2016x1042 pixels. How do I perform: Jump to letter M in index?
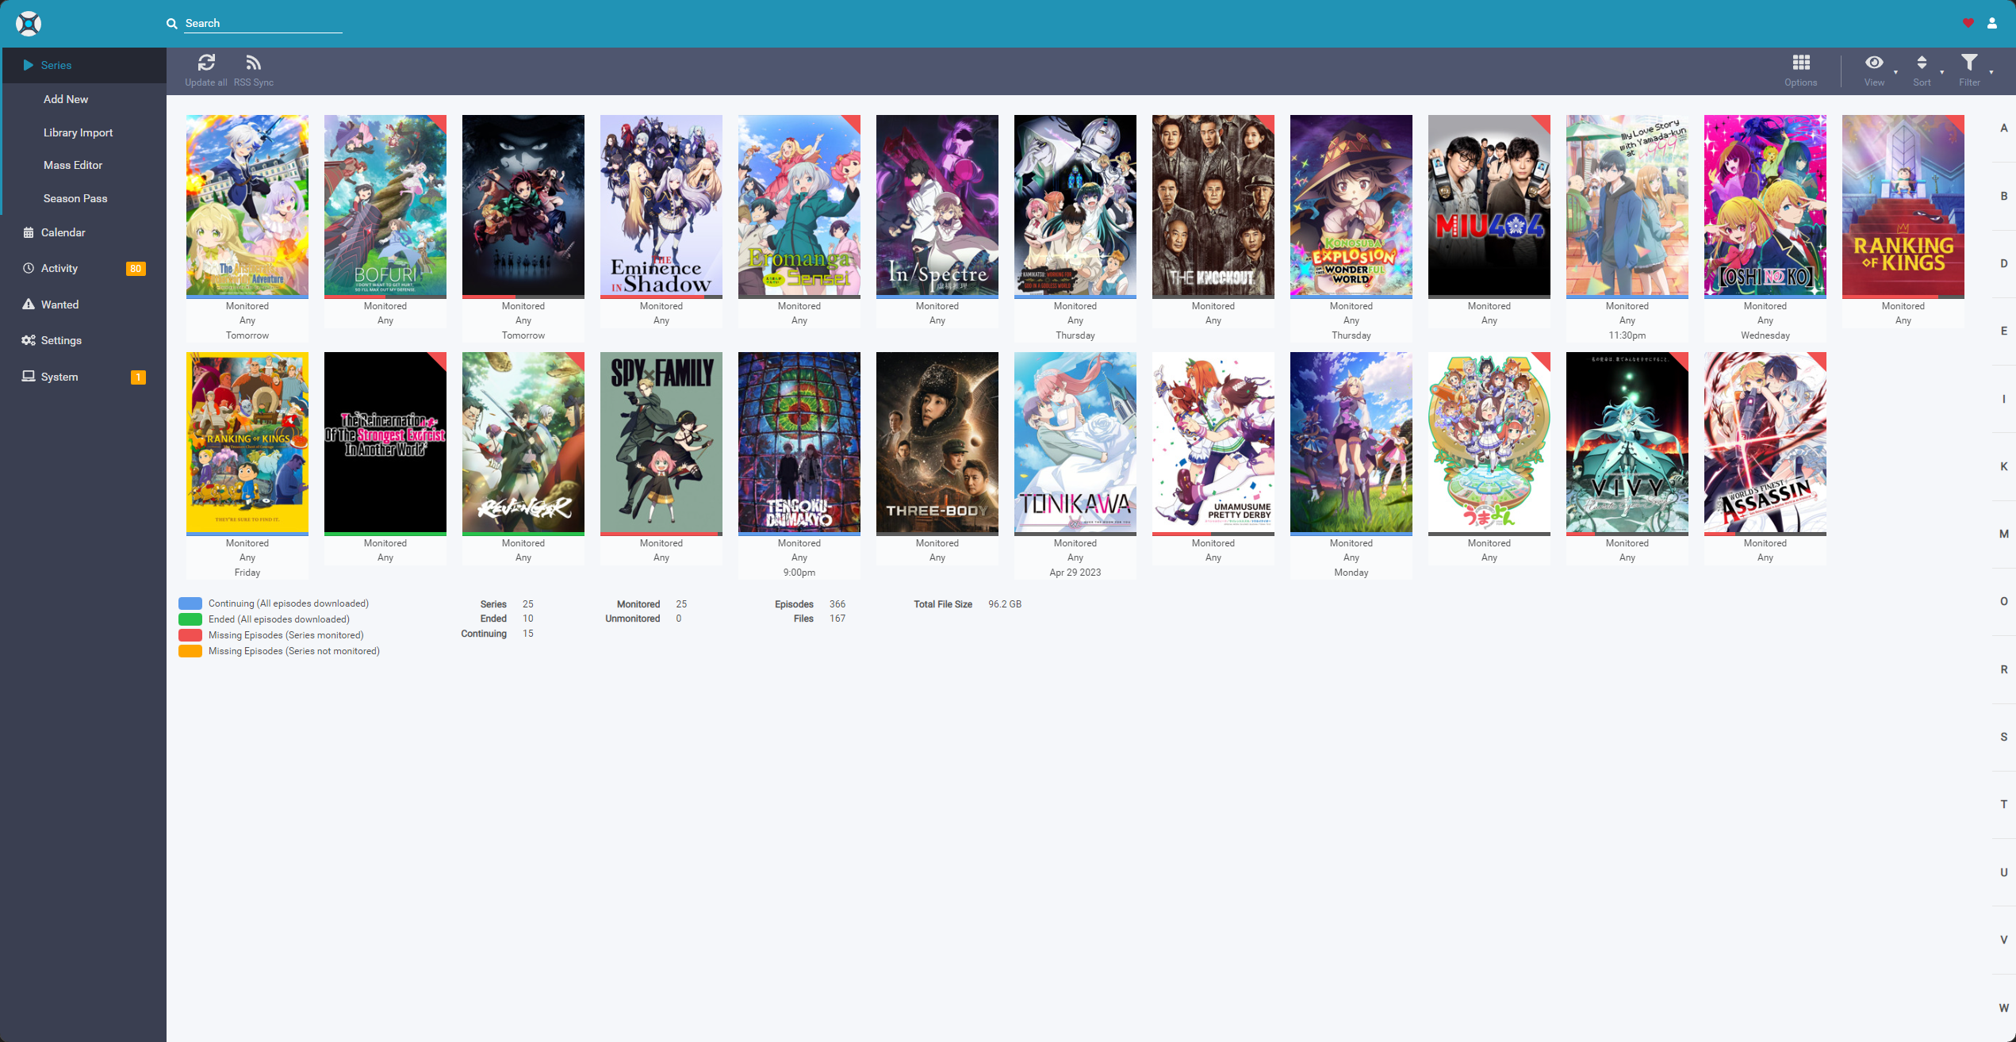coord(2004,534)
